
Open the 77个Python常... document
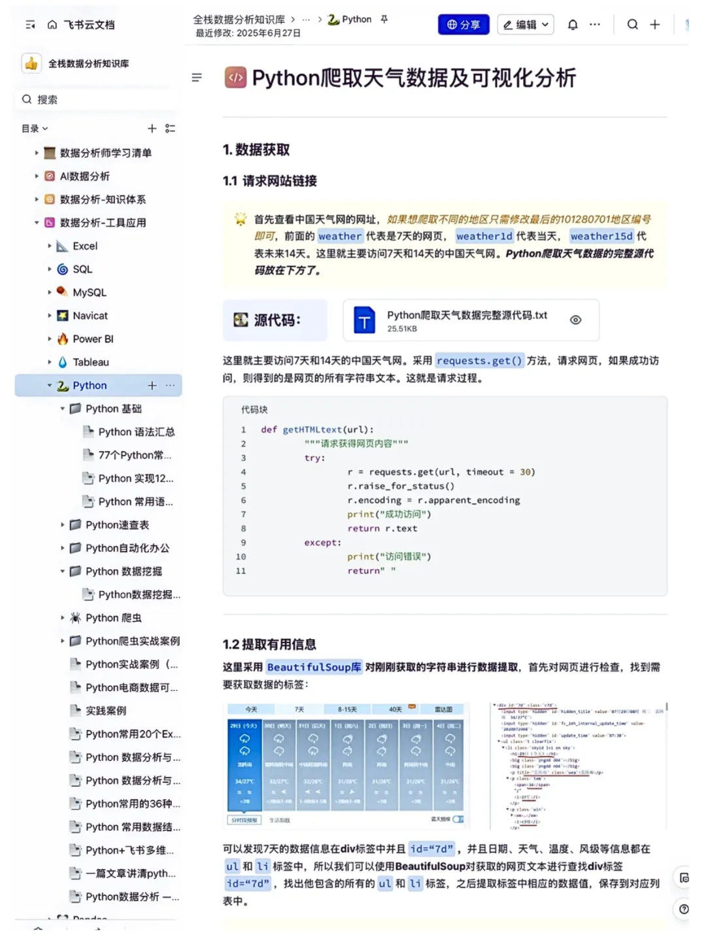(135, 455)
